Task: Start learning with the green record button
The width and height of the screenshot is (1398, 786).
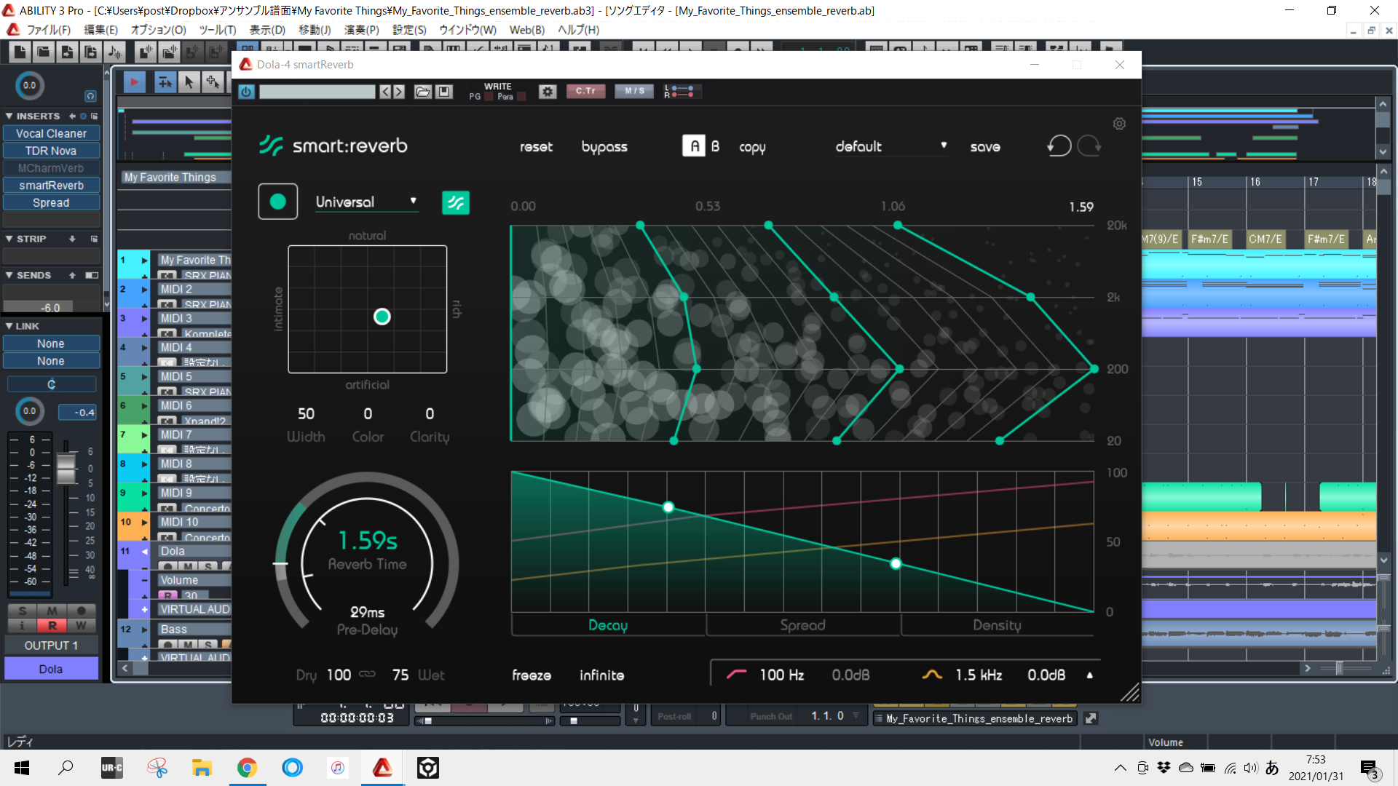Action: coord(277,202)
